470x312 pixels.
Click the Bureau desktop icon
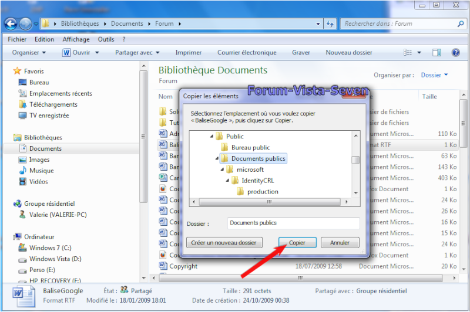[x=22, y=82]
